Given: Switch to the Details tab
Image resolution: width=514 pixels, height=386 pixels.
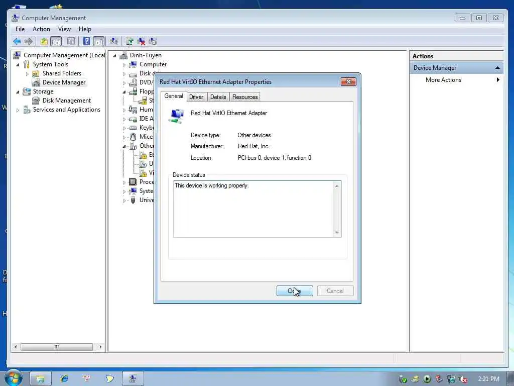Looking at the screenshot, I should [x=218, y=97].
